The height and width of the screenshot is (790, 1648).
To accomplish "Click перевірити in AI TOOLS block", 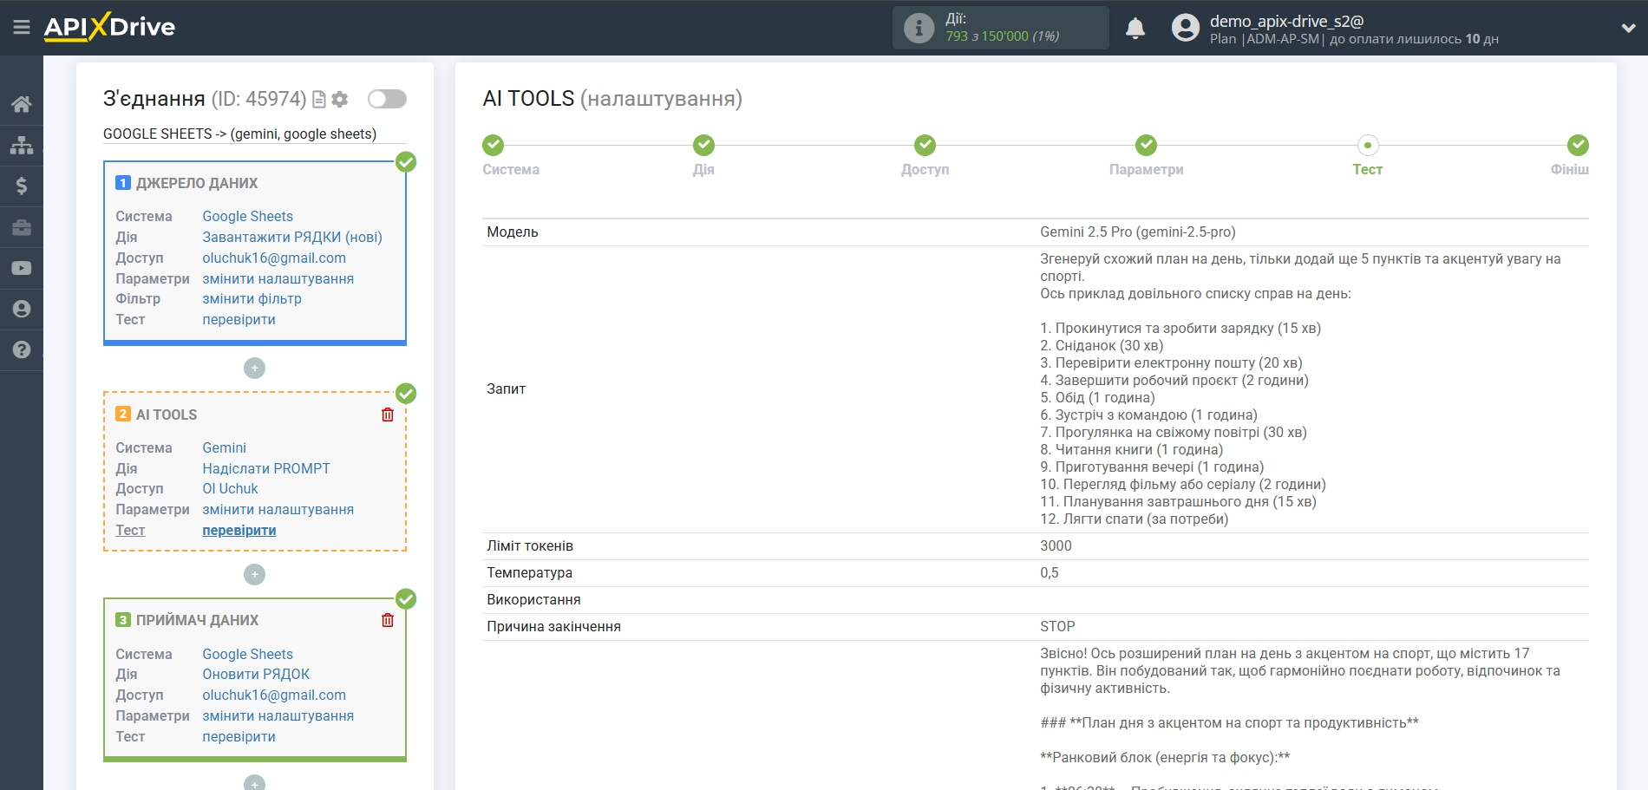I will [239, 530].
